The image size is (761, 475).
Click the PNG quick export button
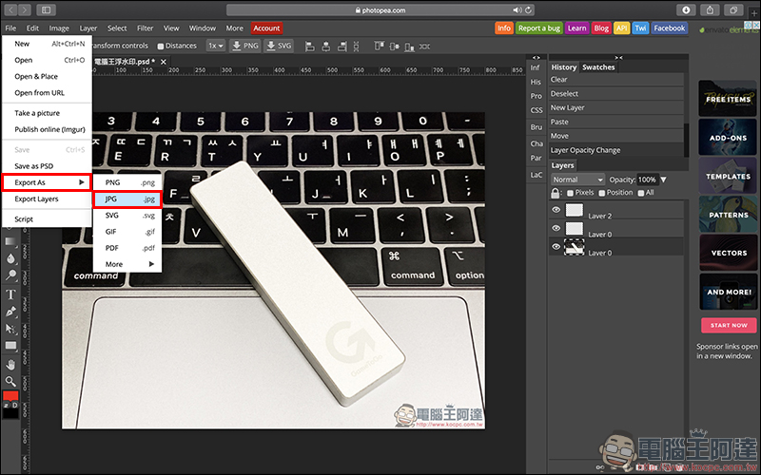pyautogui.click(x=245, y=46)
